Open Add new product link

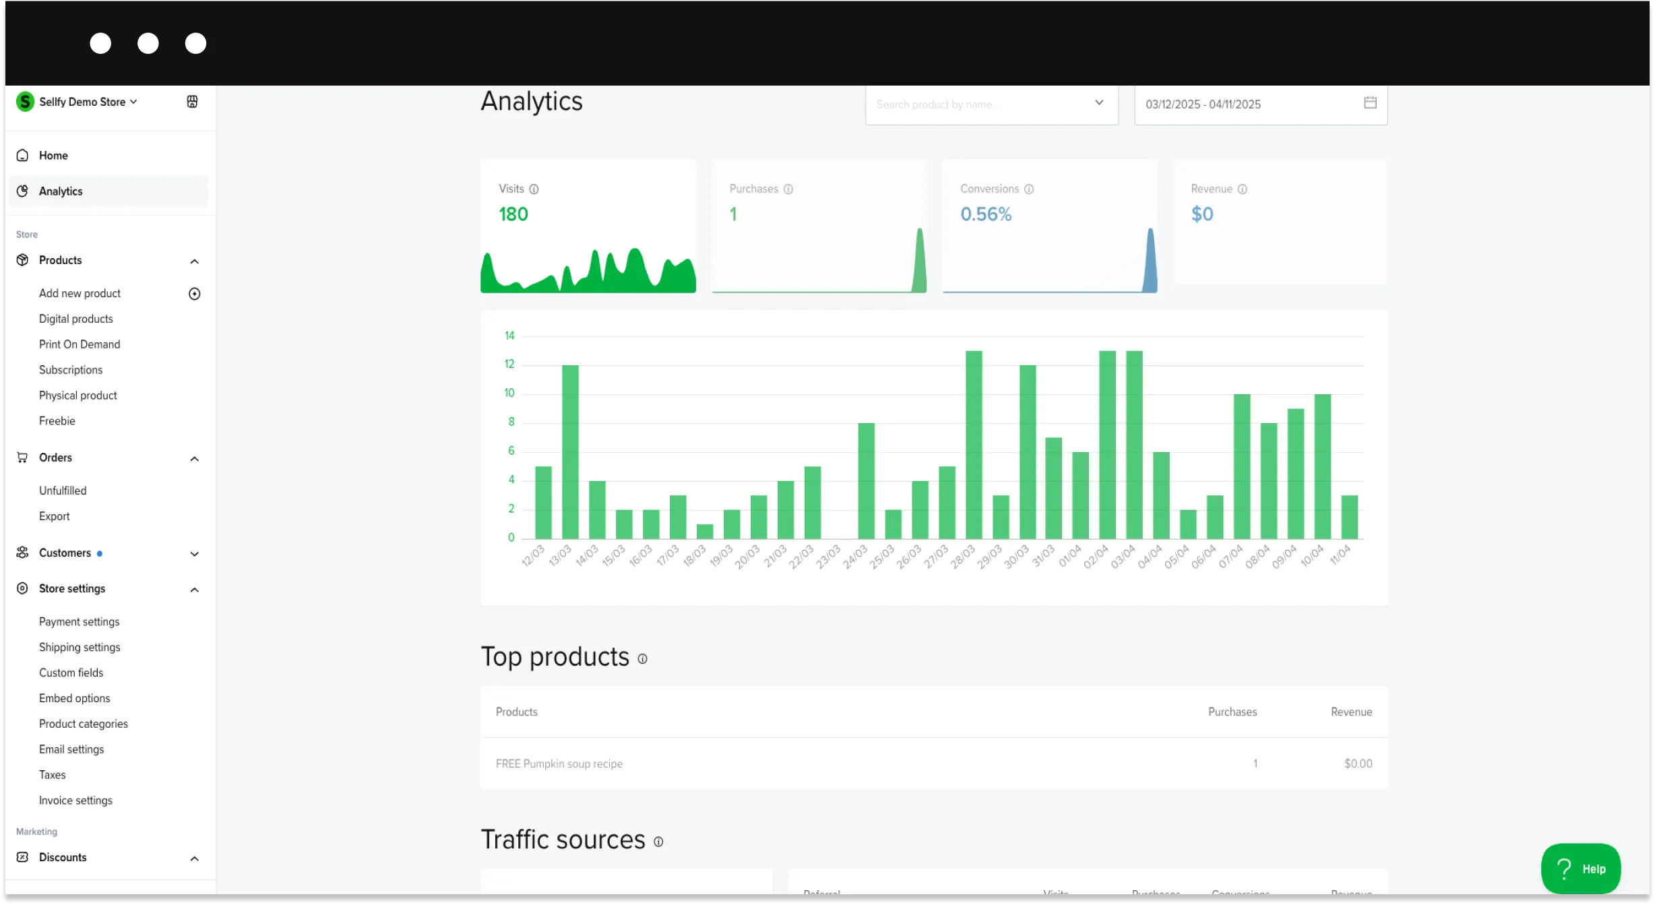[80, 293]
